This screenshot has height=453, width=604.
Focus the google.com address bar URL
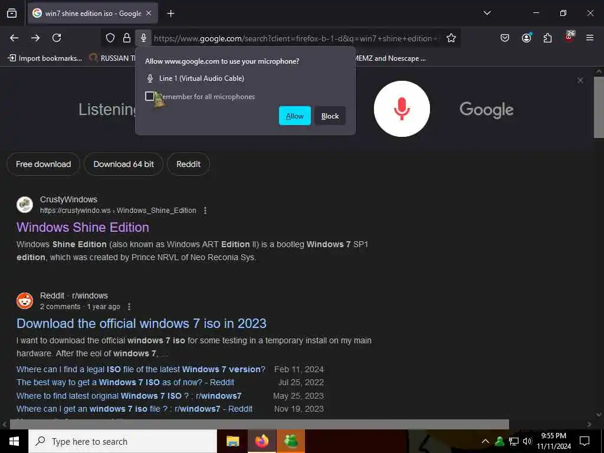pos(296,38)
